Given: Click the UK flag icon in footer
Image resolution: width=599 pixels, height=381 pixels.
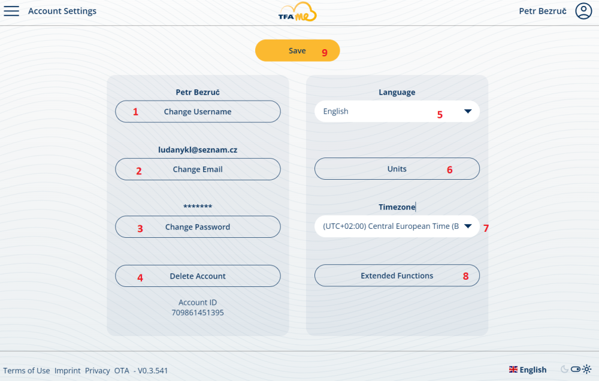Looking at the screenshot, I should click(x=513, y=370).
